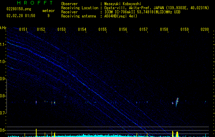
Task: Click the 0151 time axis marker
Action: pyautogui.click(x=23, y=29)
